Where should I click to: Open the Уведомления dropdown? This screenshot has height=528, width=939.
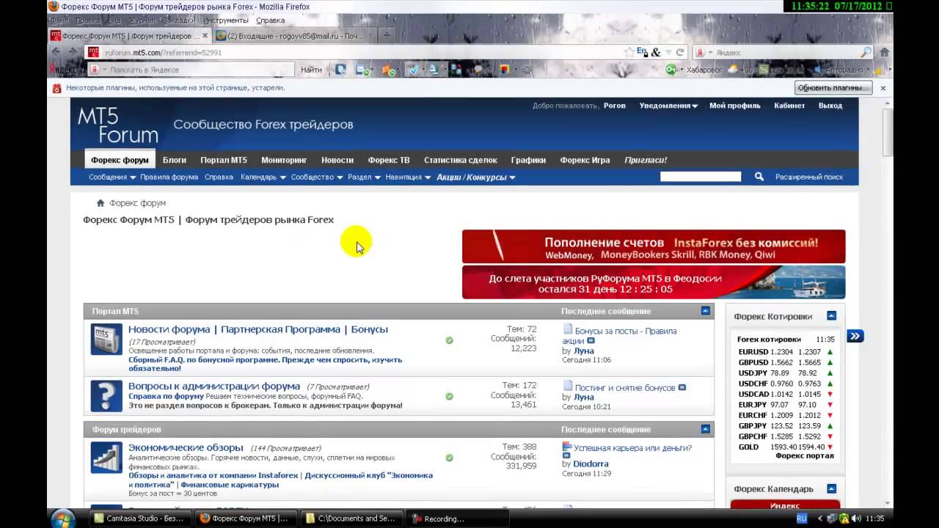pos(668,106)
